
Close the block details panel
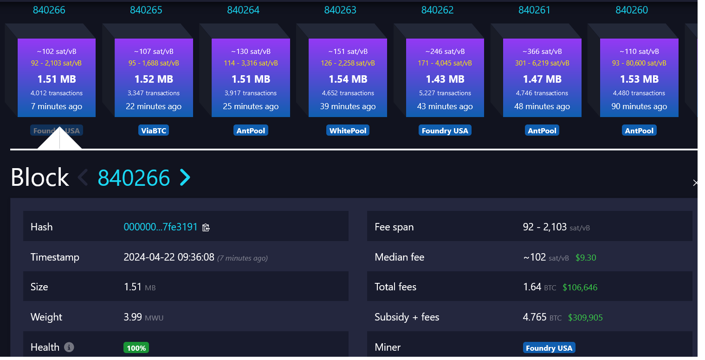coord(695,183)
